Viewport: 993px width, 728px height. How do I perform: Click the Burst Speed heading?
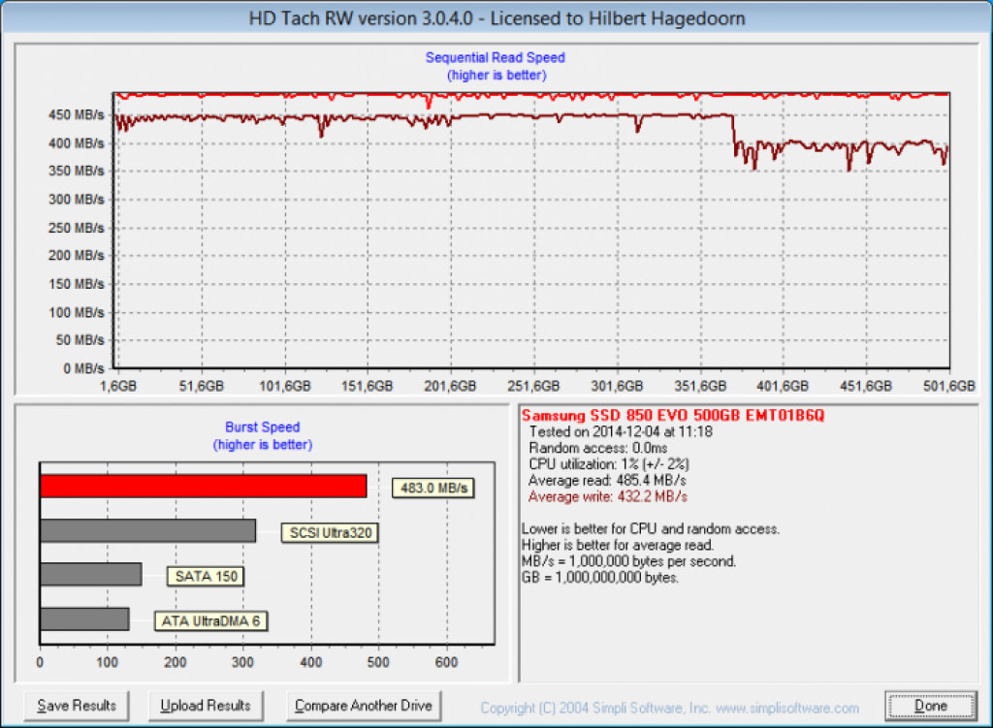coord(262,427)
